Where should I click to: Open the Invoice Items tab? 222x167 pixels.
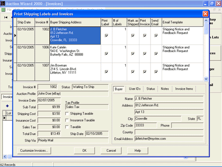click(x=184, y=89)
